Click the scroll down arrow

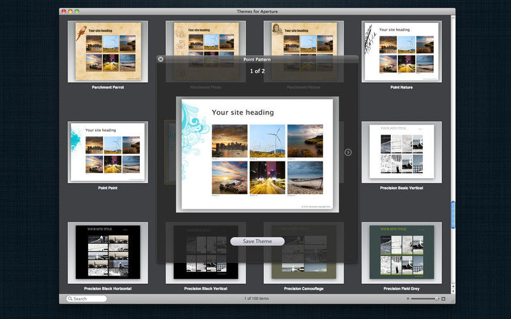[453, 291]
